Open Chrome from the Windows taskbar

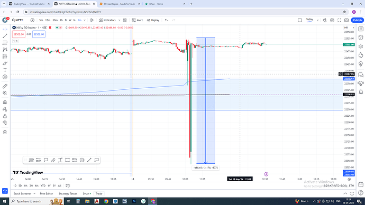[106, 201]
